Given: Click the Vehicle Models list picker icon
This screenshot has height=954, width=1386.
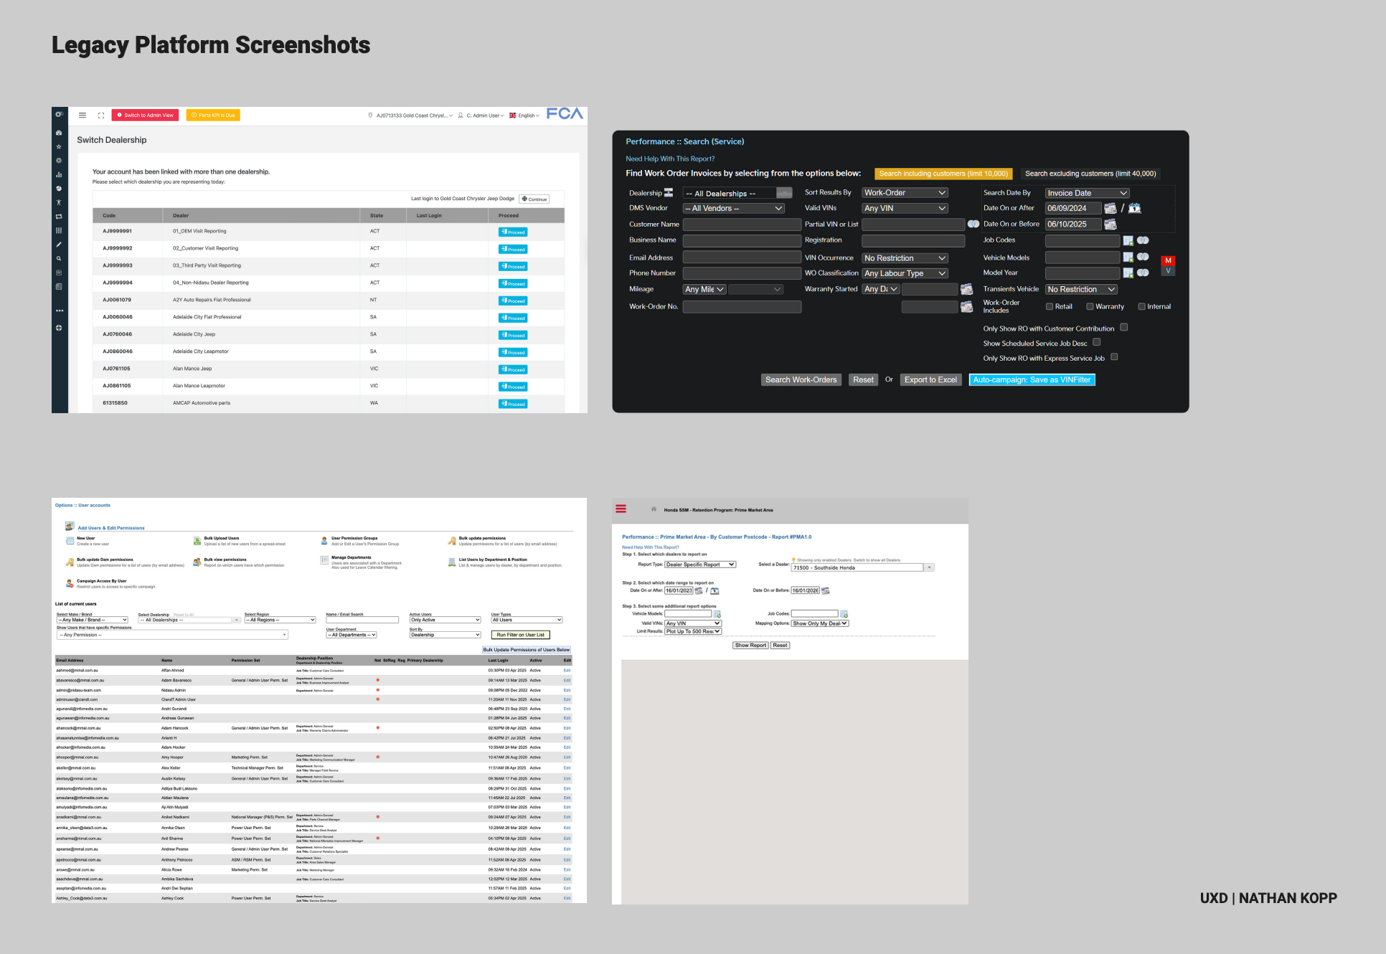Looking at the screenshot, I should tap(1128, 258).
